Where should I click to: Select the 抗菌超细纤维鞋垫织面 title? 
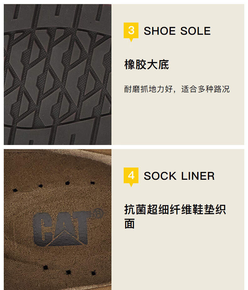coord(175,216)
